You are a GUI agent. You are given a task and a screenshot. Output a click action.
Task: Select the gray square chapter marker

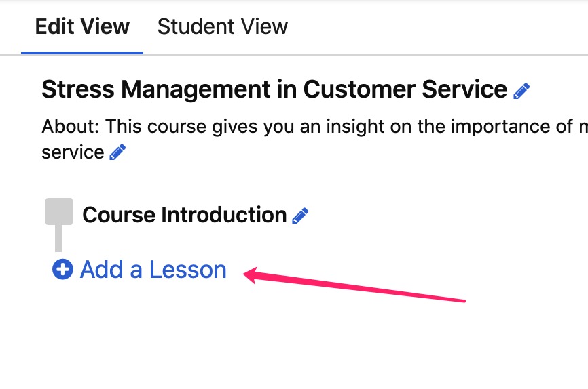[59, 211]
